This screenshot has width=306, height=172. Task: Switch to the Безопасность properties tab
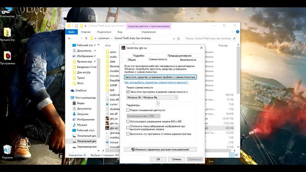click(x=188, y=60)
